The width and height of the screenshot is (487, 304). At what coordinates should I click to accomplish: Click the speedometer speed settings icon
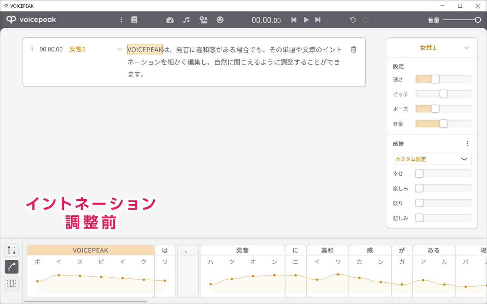coord(170,20)
